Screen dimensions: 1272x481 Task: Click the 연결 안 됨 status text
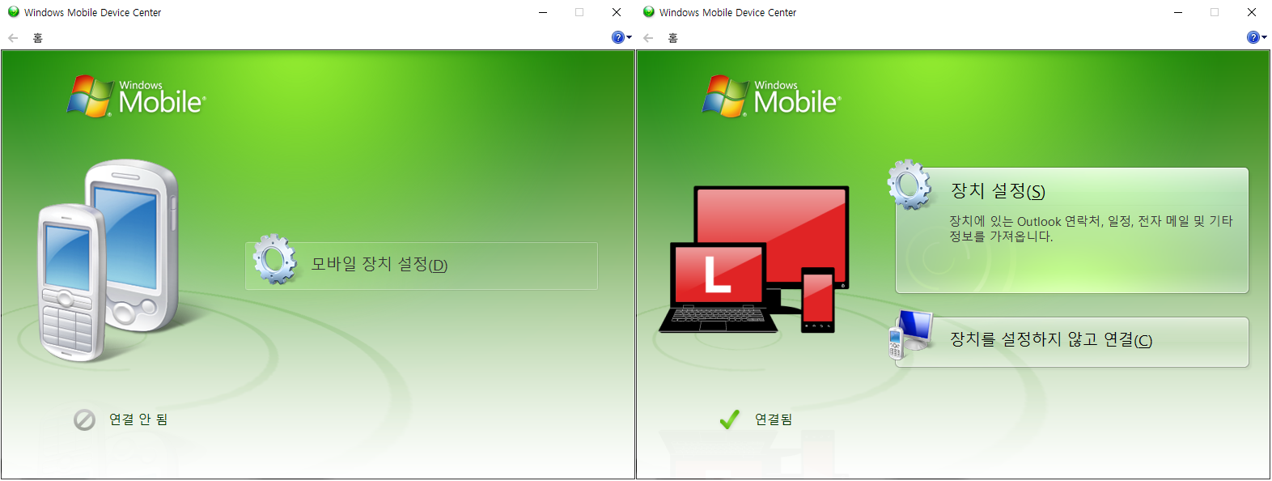138,419
